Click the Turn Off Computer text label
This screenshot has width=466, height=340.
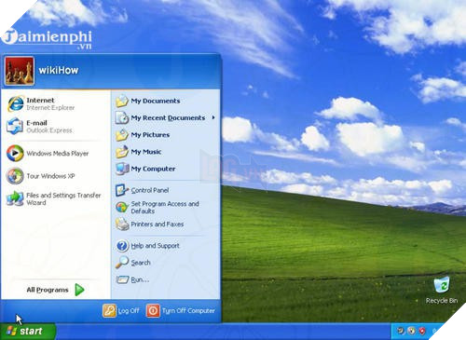click(x=188, y=310)
